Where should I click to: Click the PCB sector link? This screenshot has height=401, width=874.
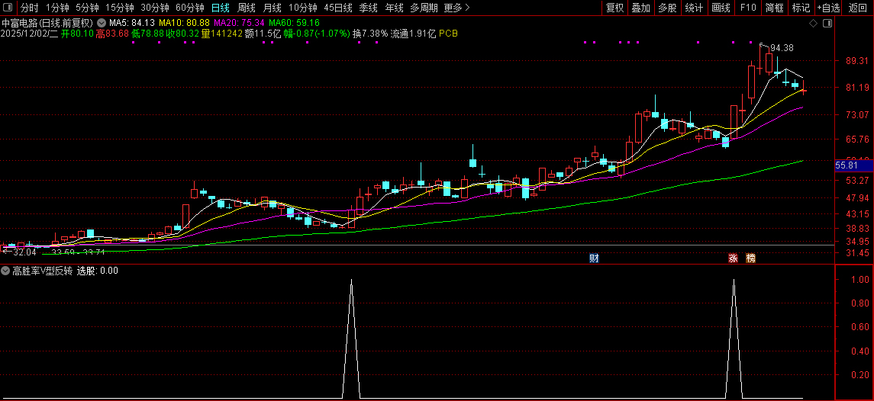[449, 34]
